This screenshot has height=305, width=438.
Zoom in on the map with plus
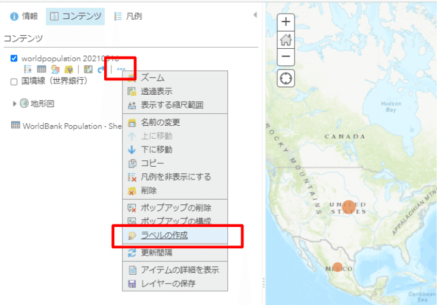286,22
